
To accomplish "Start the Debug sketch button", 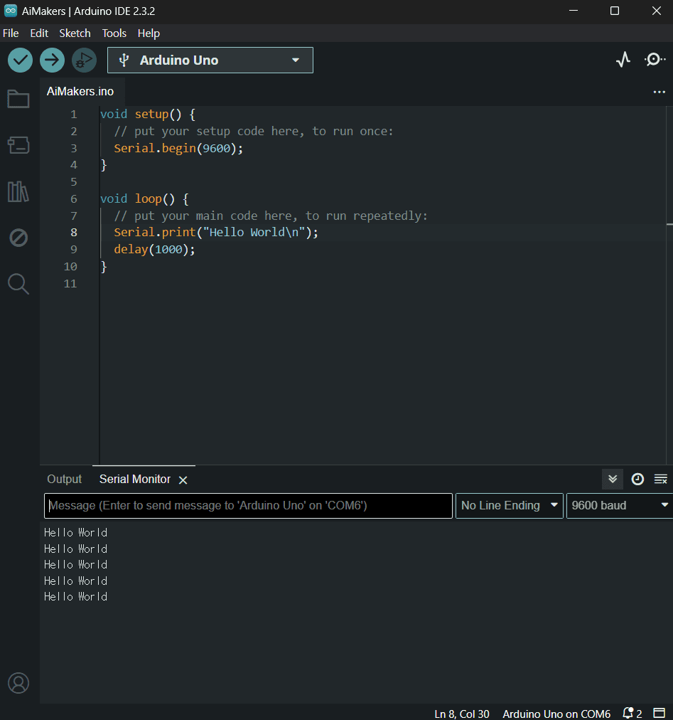I will tap(84, 60).
